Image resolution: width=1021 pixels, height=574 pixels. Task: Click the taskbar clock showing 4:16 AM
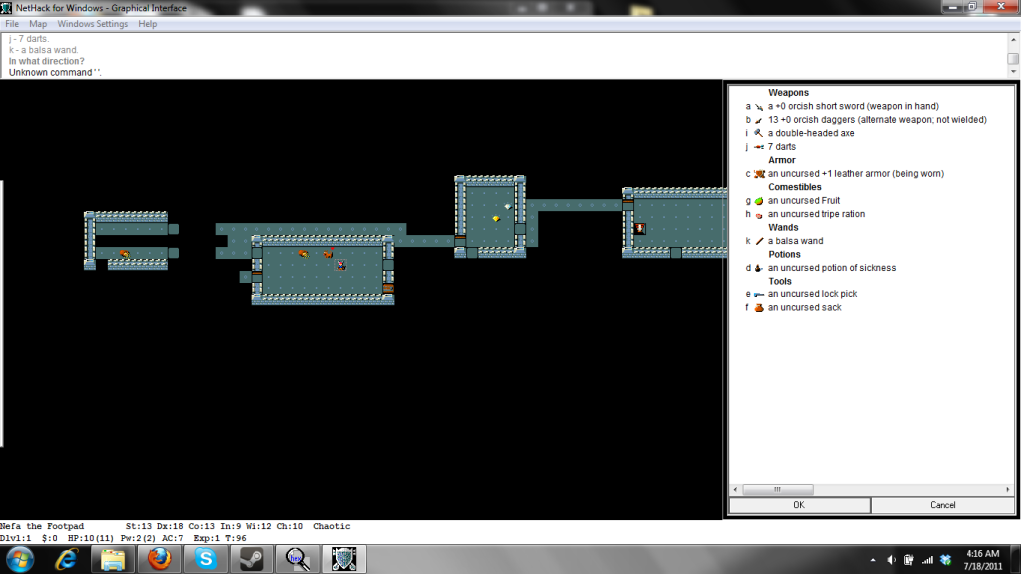(x=983, y=560)
